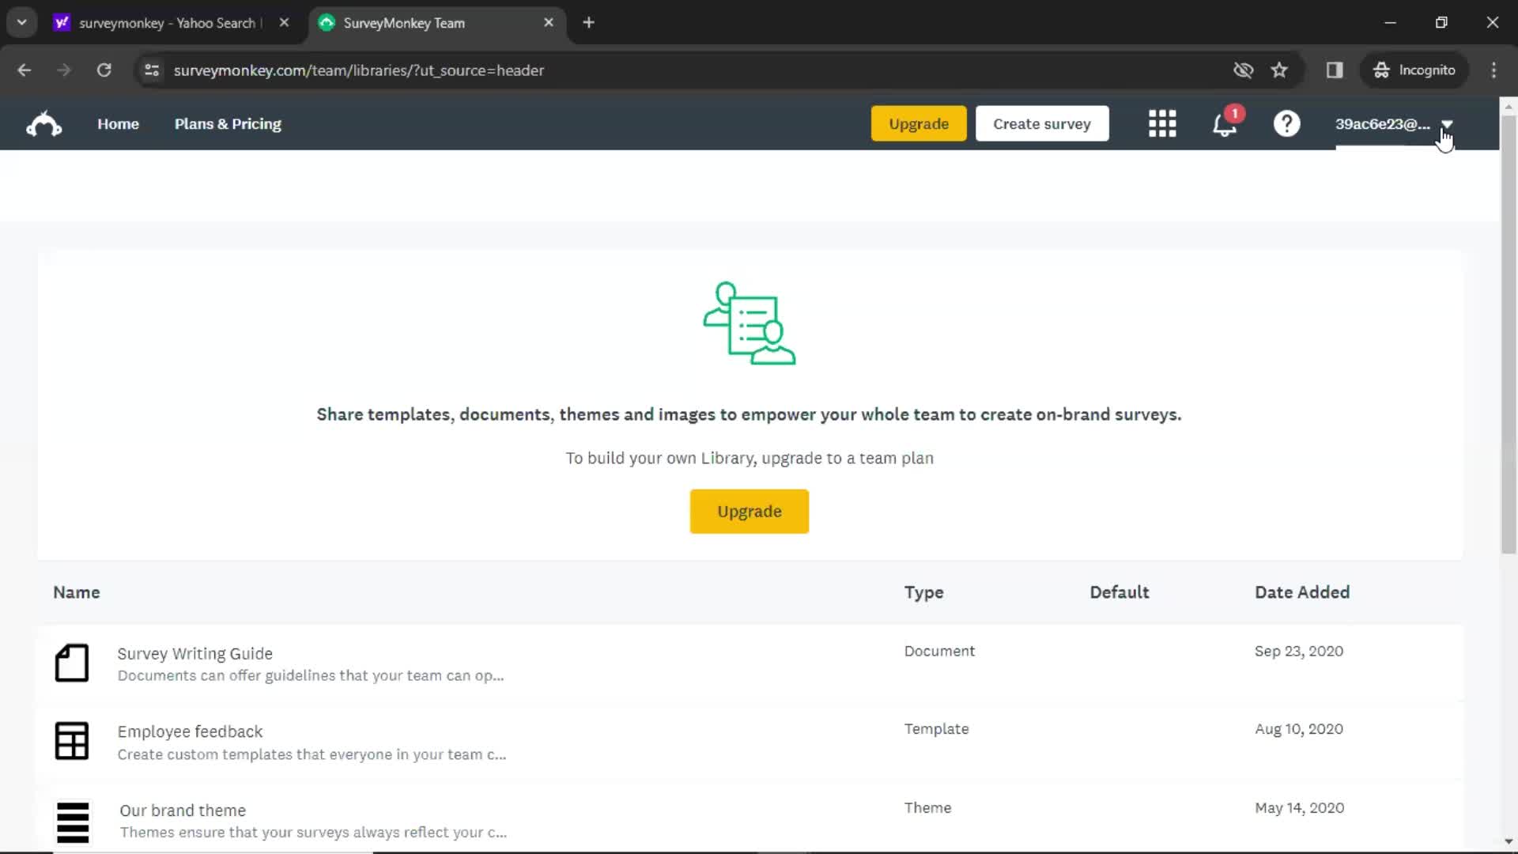Image resolution: width=1518 pixels, height=854 pixels.
Task: Go to Home in navigation
Action: tap(118, 124)
